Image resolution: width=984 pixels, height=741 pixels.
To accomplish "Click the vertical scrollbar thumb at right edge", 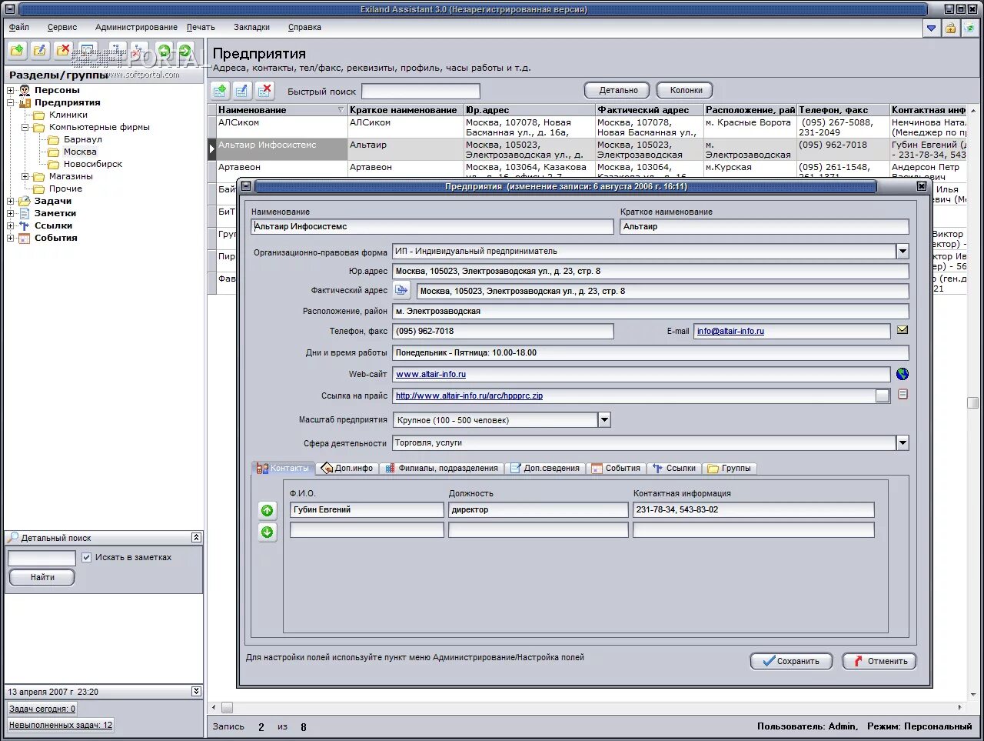I will (x=973, y=402).
